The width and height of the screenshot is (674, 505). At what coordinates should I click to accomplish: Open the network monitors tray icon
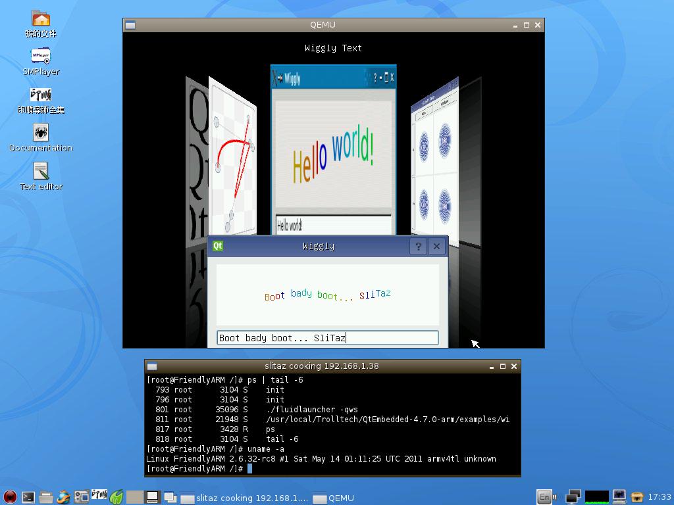573,497
